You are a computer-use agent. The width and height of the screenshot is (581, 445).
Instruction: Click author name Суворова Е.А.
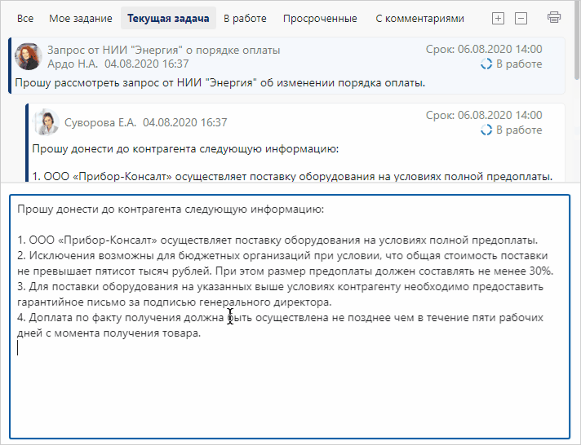click(x=99, y=122)
